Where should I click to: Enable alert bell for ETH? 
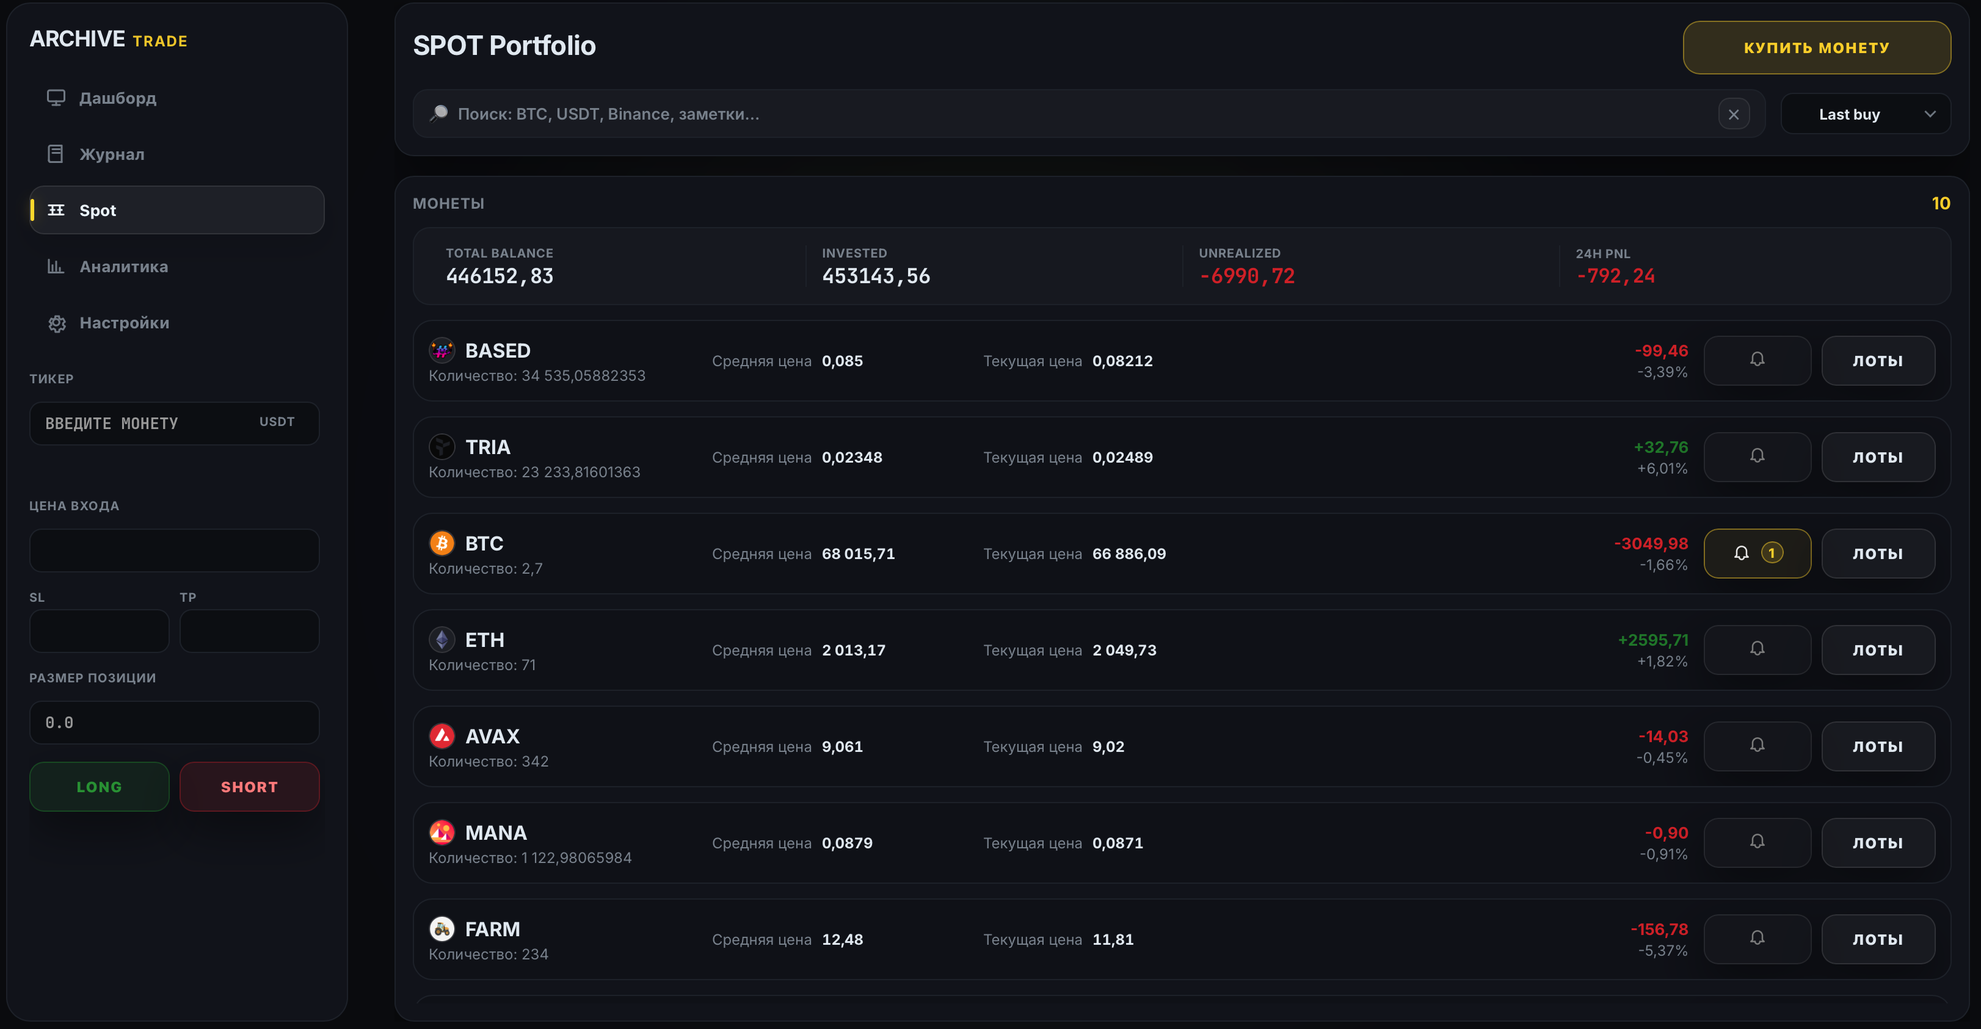point(1756,649)
